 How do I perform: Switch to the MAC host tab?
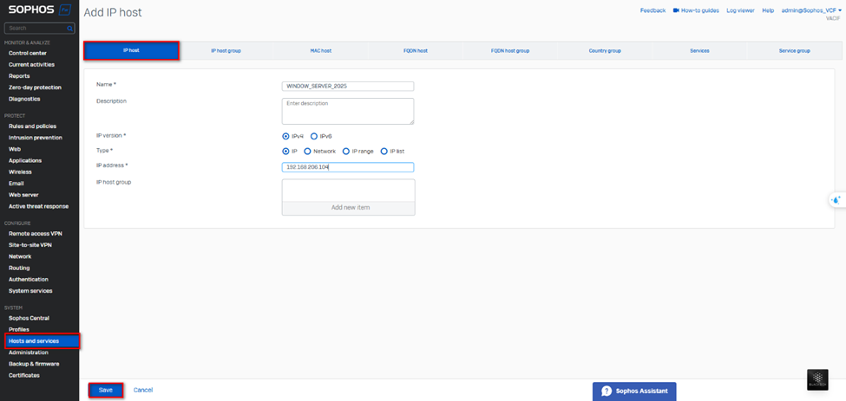coord(320,51)
